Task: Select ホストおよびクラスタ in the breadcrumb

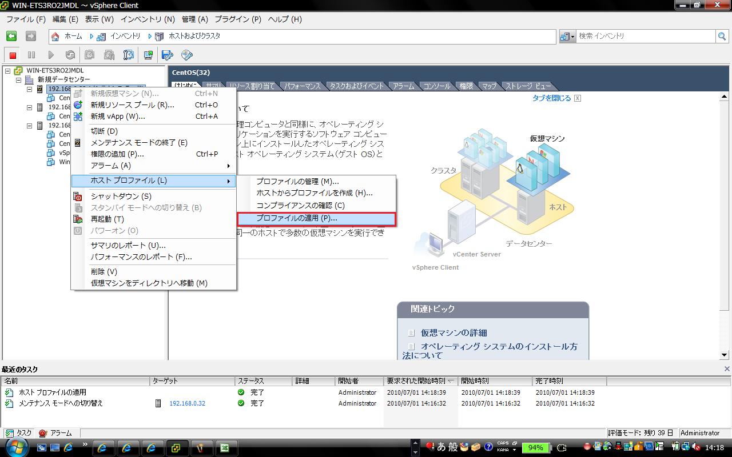Action: coord(194,36)
